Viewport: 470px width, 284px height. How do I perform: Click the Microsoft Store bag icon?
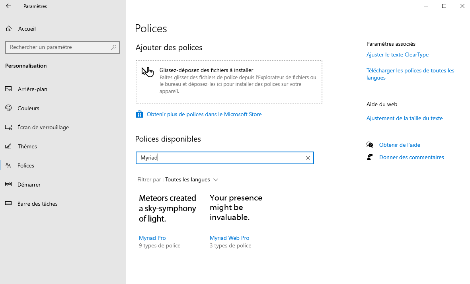[139, 114]
